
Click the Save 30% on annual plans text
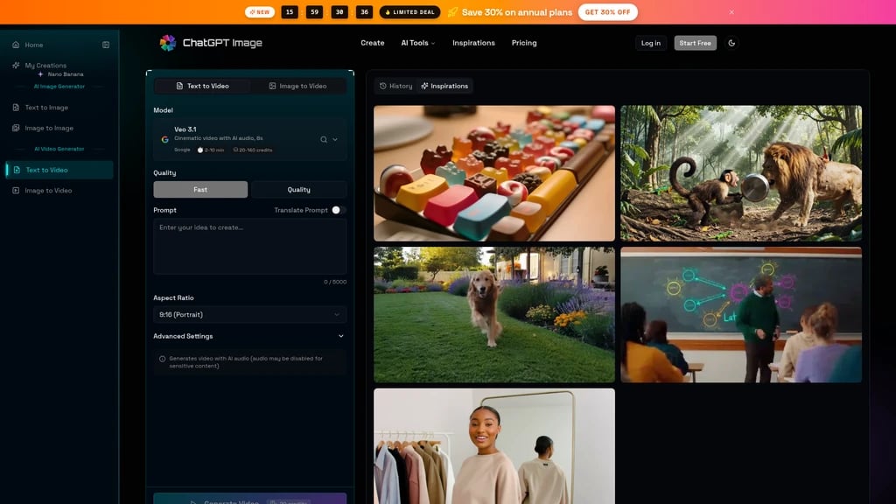click(516, 12)
